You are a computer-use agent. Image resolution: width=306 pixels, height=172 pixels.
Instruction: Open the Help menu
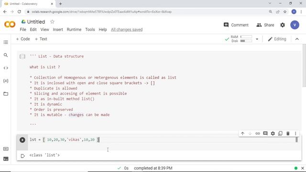(x=103, y=30)
